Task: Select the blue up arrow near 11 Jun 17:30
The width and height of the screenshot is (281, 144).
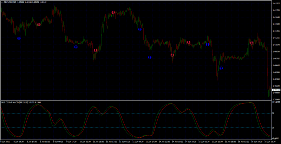Action: click(150, 57)
